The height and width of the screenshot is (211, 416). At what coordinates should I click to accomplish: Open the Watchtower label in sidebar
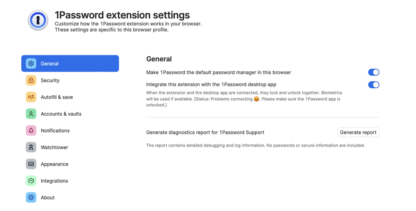(54, 147)
